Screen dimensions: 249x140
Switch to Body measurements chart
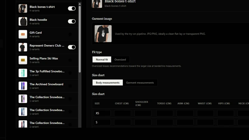[108, 82]
